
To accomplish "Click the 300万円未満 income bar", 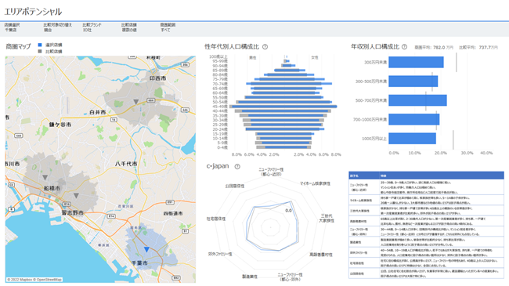I will click(x=416, y=62).
